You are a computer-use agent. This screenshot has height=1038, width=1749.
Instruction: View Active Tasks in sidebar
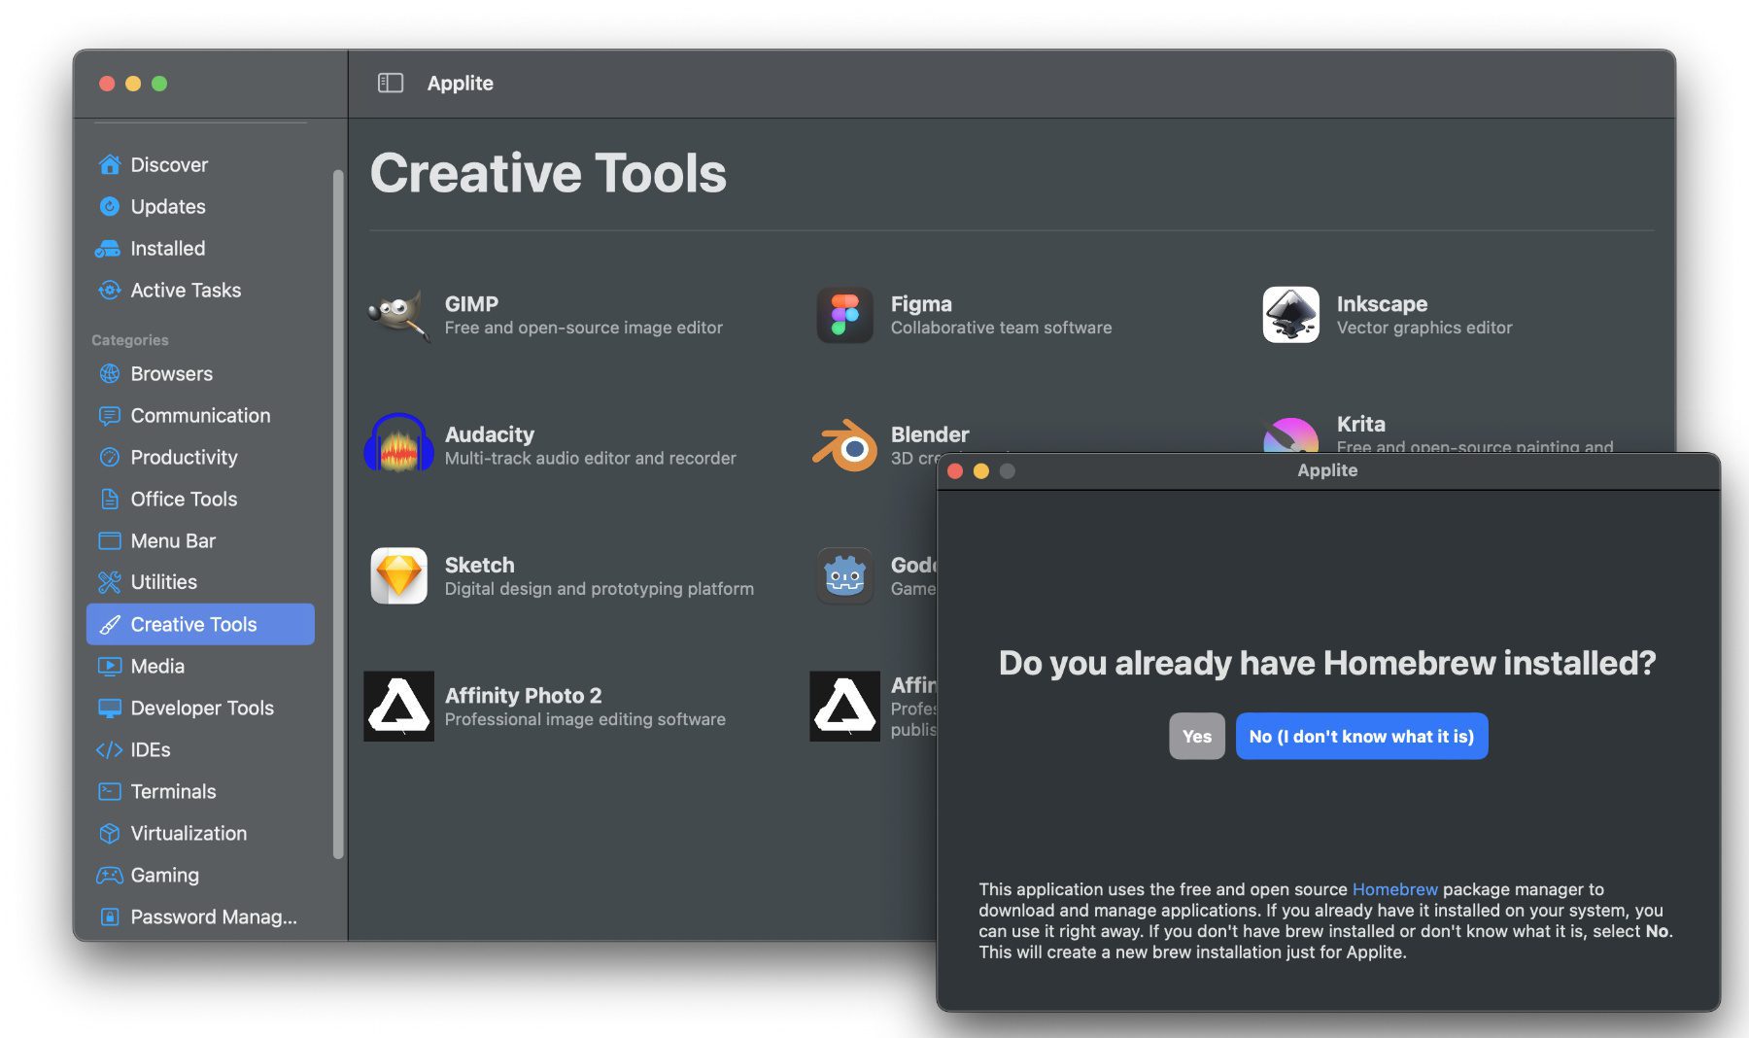click(186, 291)
